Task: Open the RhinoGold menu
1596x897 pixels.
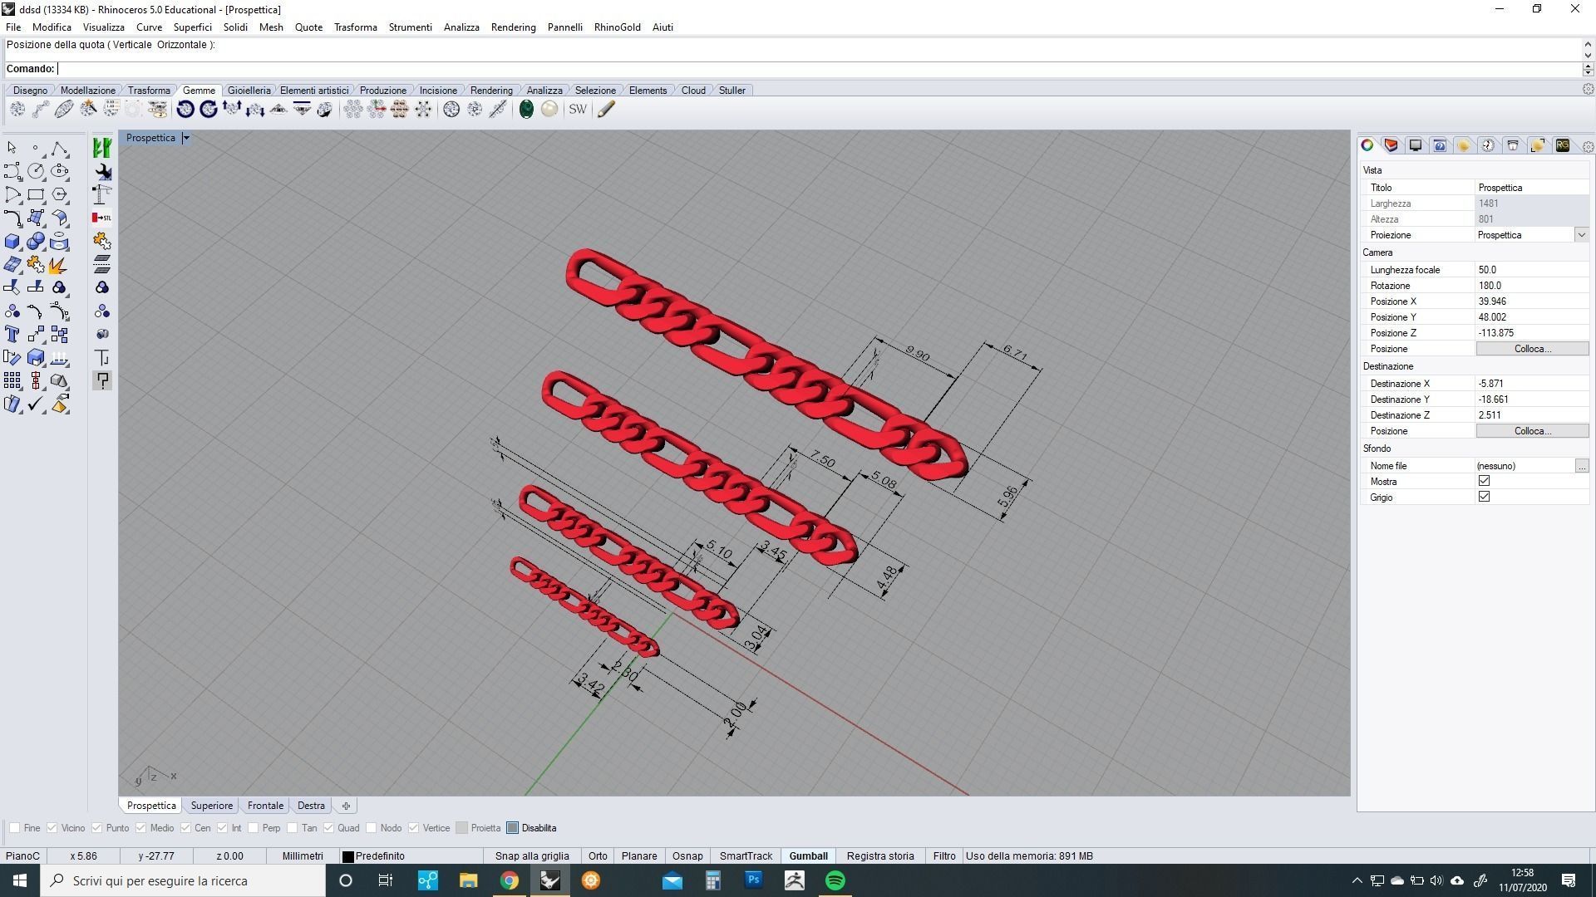Action: coord(617,27)
